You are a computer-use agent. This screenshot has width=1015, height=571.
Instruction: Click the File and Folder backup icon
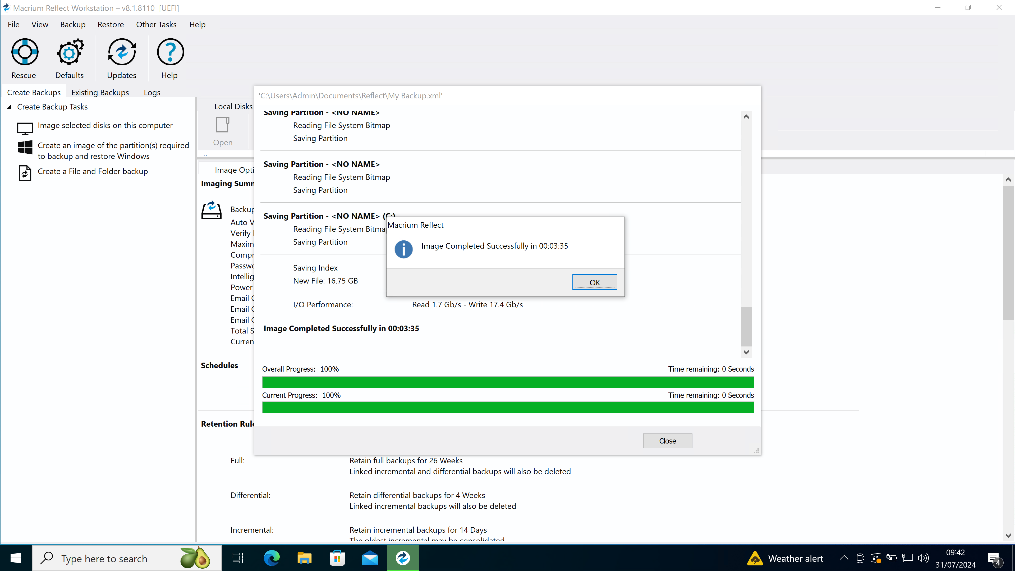pos(25,173)
